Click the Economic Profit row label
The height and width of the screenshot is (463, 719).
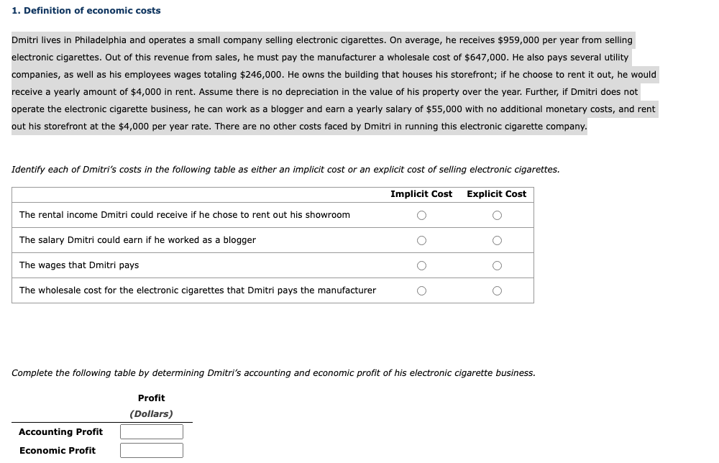pos(58,450)
